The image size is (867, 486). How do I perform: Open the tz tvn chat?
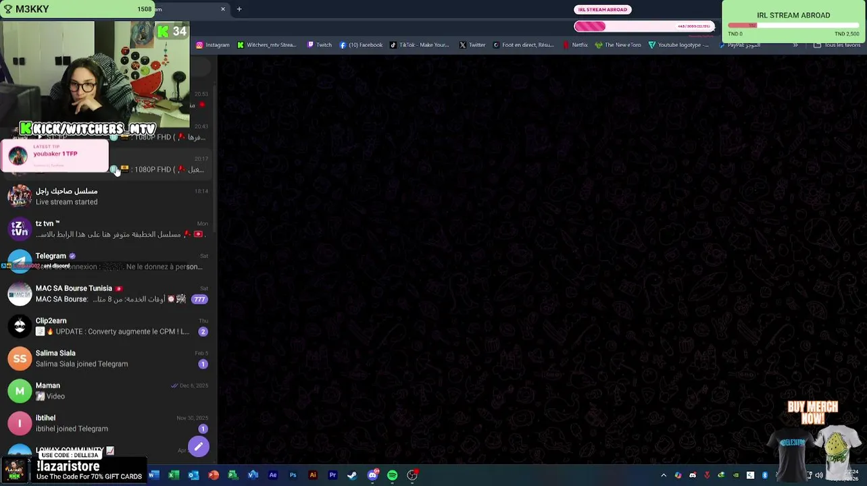coord(108,229)
